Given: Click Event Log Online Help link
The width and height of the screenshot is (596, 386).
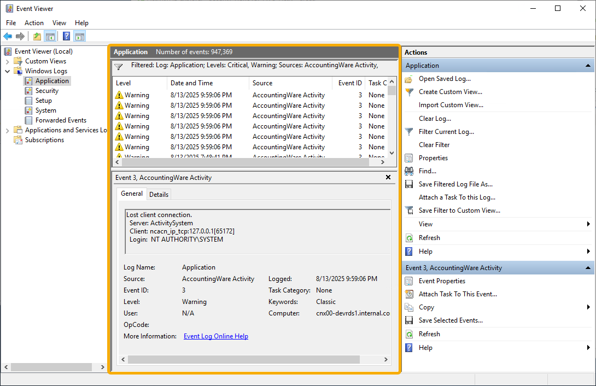Looking at the screenshot, I should coord(215,336).
